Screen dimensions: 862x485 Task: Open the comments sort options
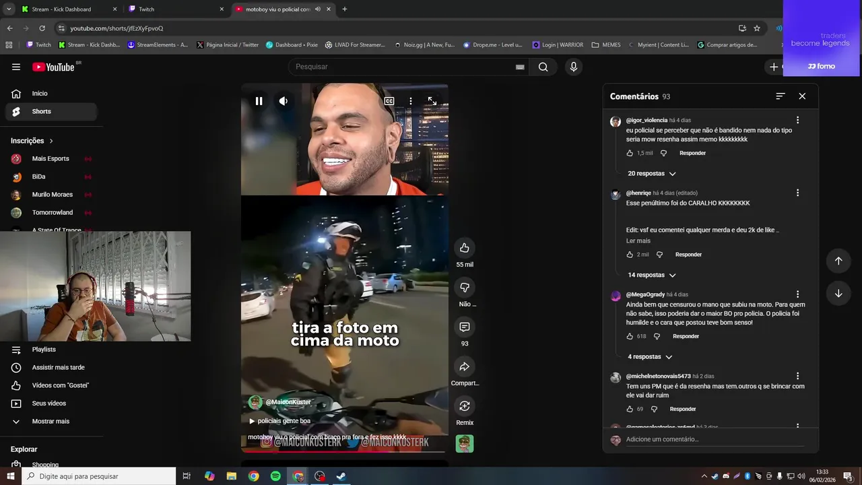click(781, 96)
